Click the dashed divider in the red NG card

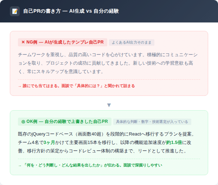109,79
